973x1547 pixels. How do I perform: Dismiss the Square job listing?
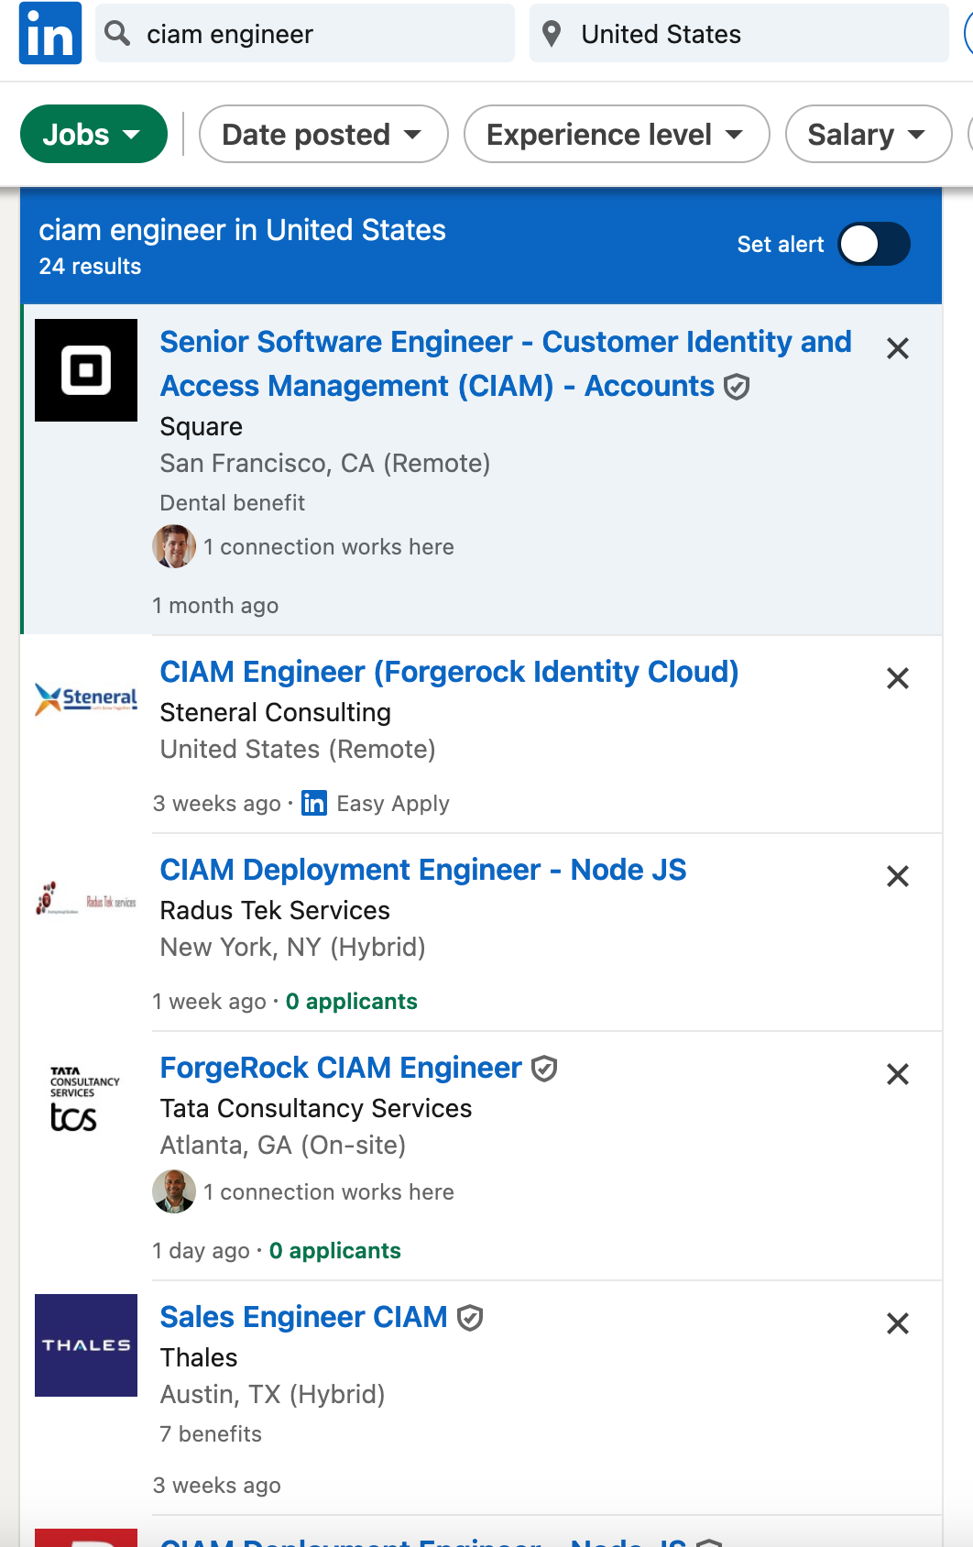point(898,348)
